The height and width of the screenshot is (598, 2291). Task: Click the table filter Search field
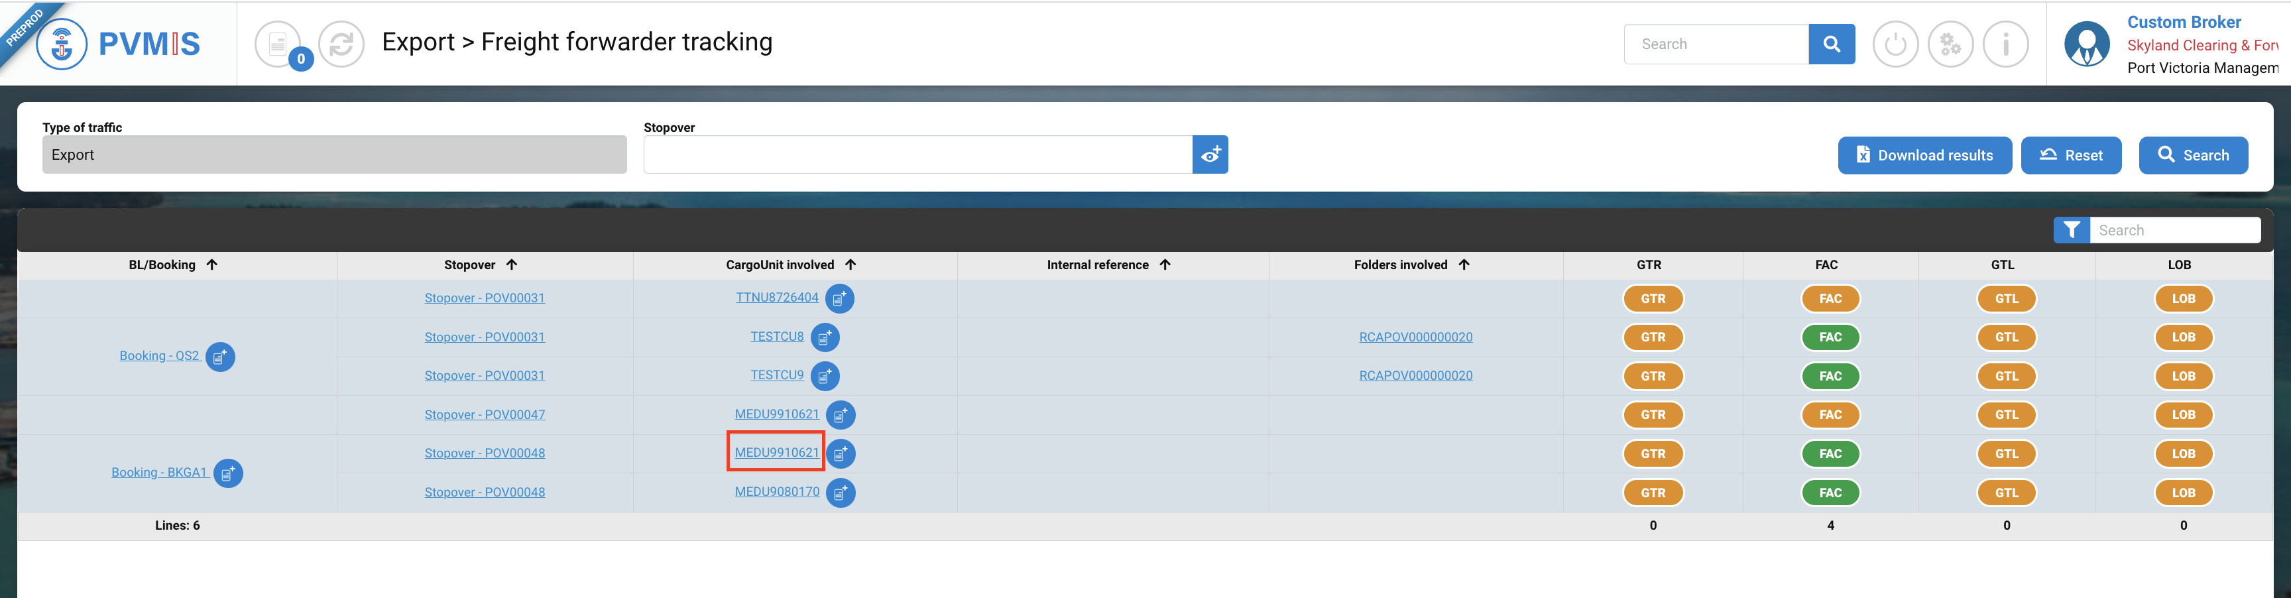click(x=2174, y=231)
